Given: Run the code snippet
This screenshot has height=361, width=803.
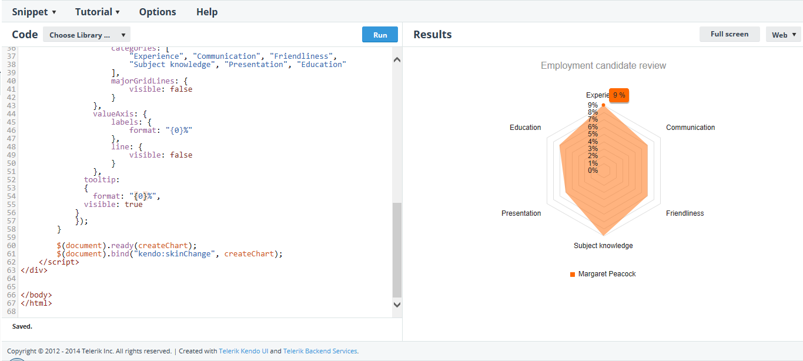Looking at the screenshot, I should (x=380, y=35).
